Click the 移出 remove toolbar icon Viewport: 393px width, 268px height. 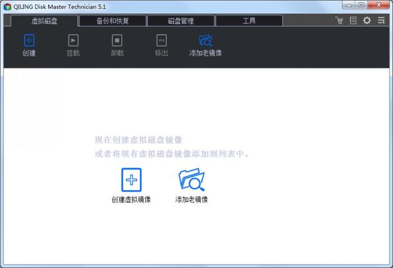click(162, 40)
